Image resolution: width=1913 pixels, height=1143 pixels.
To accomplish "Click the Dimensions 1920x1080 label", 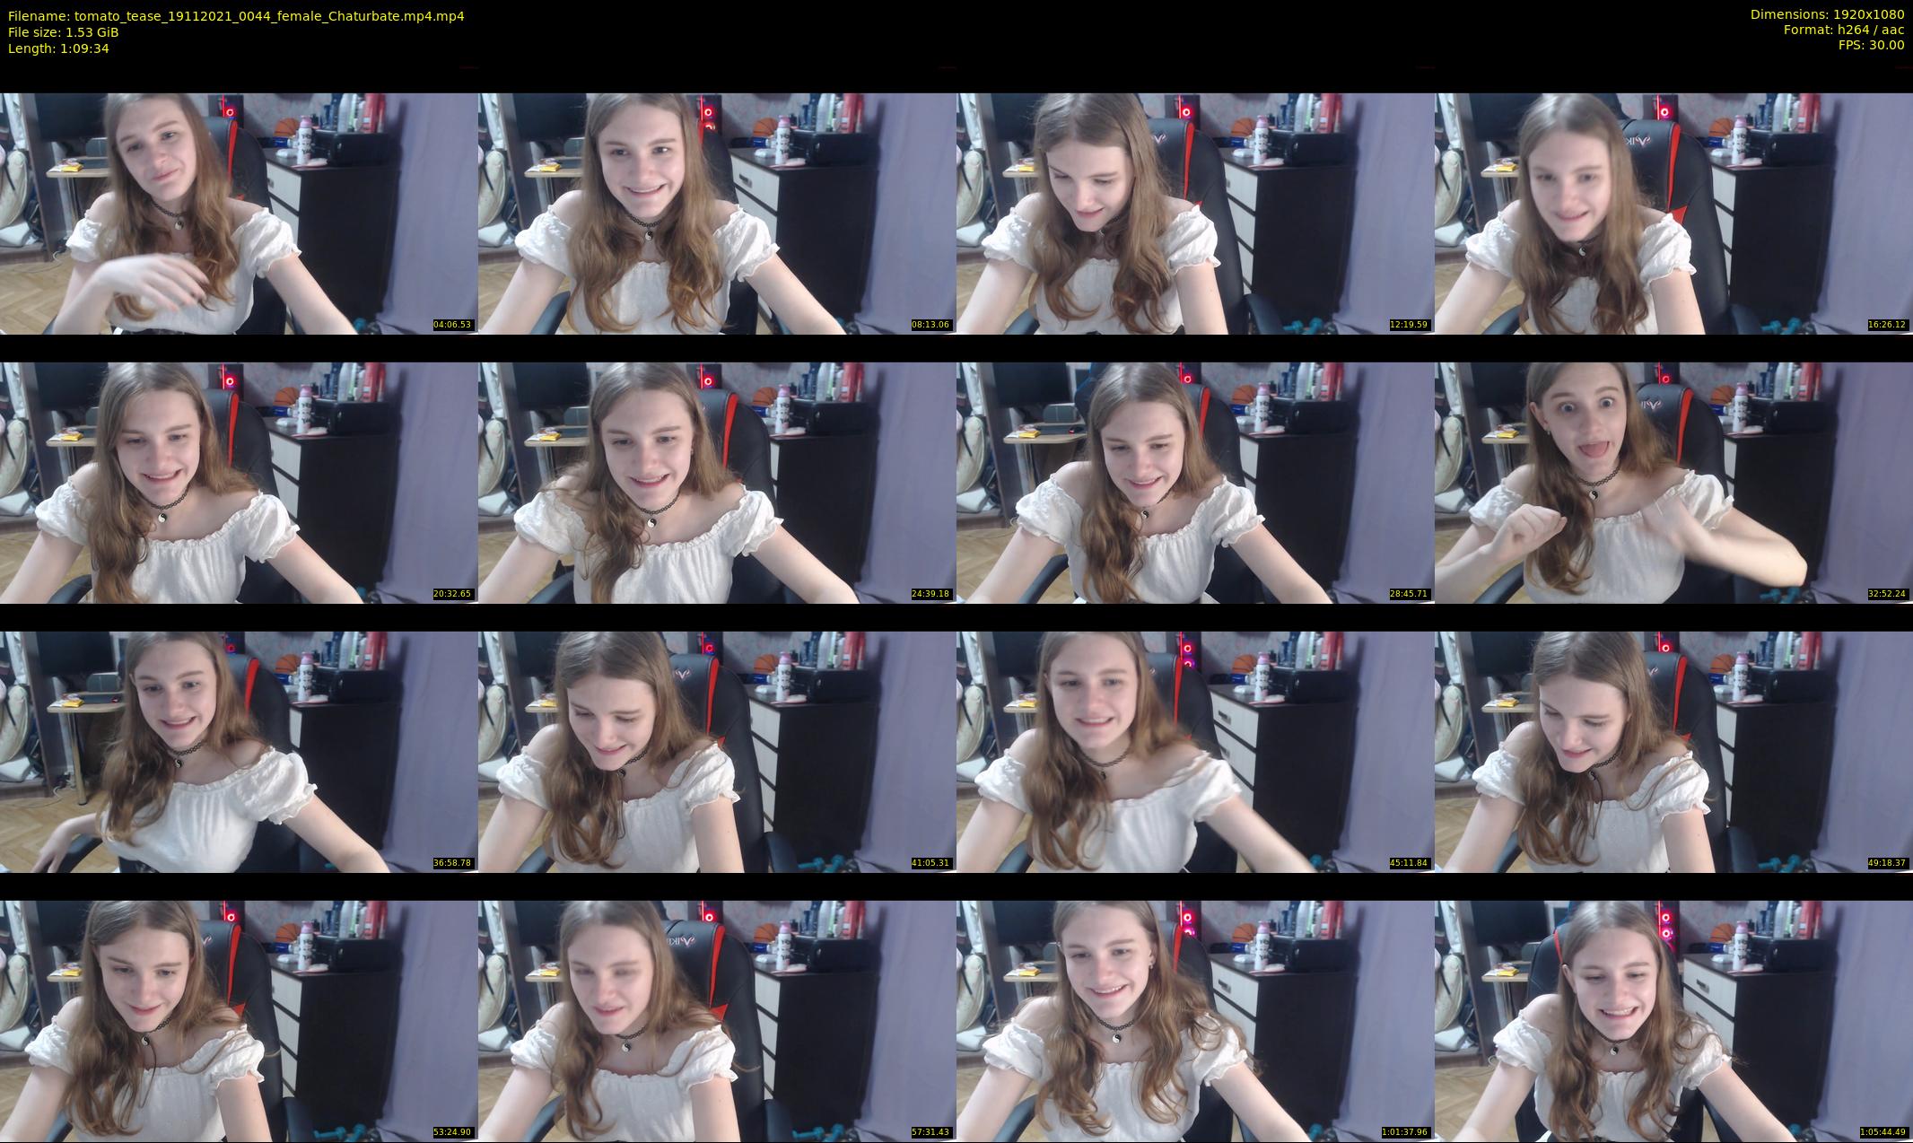I will pos(1827,14).
